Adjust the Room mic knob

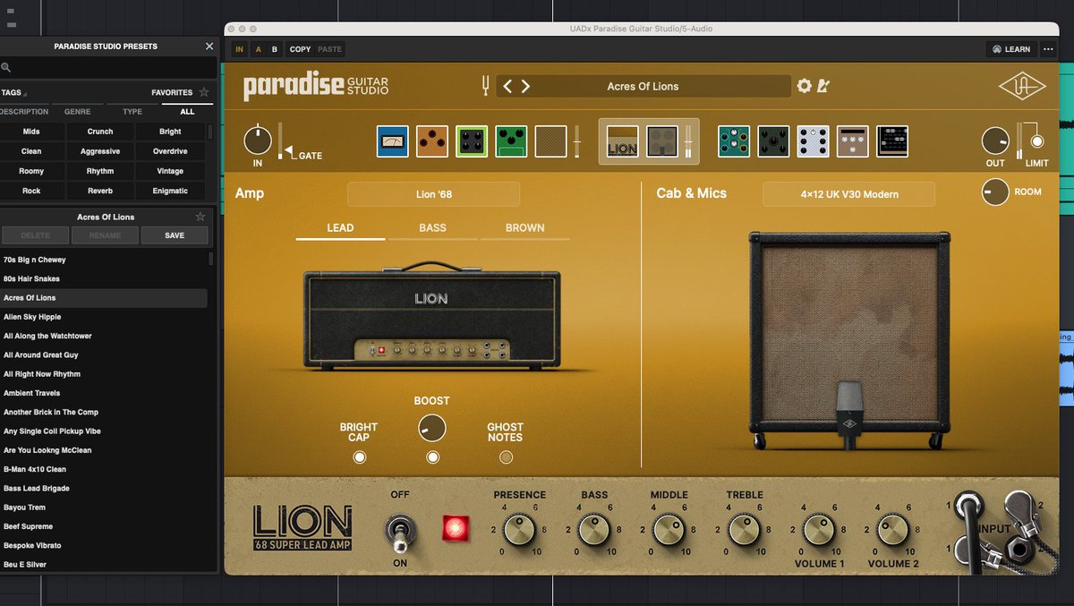pos(995,192)
